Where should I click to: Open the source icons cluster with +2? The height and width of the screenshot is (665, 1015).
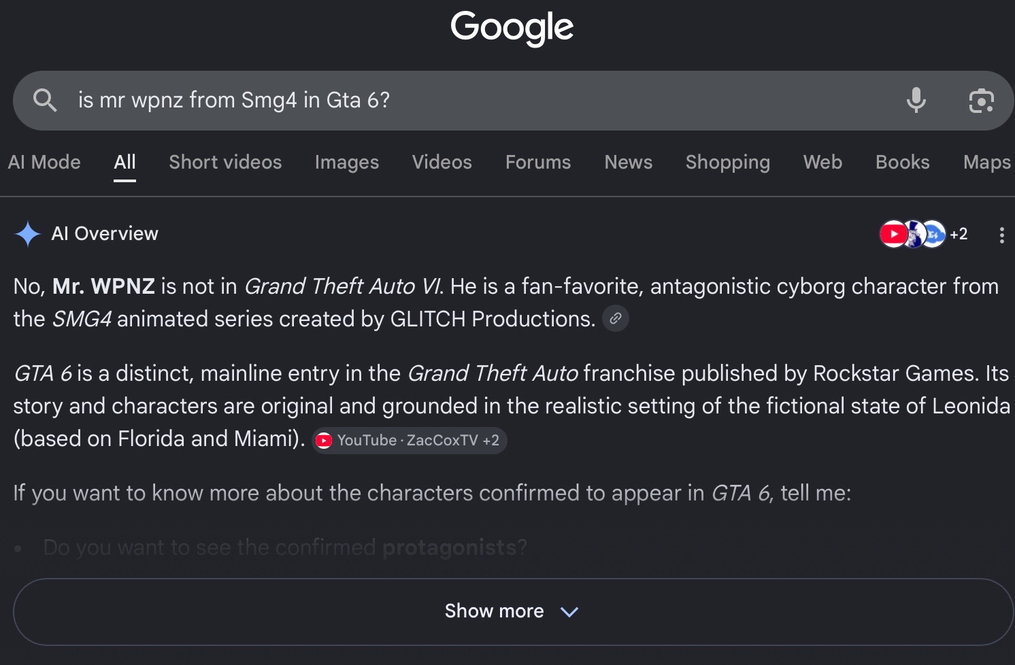(923, 234)
